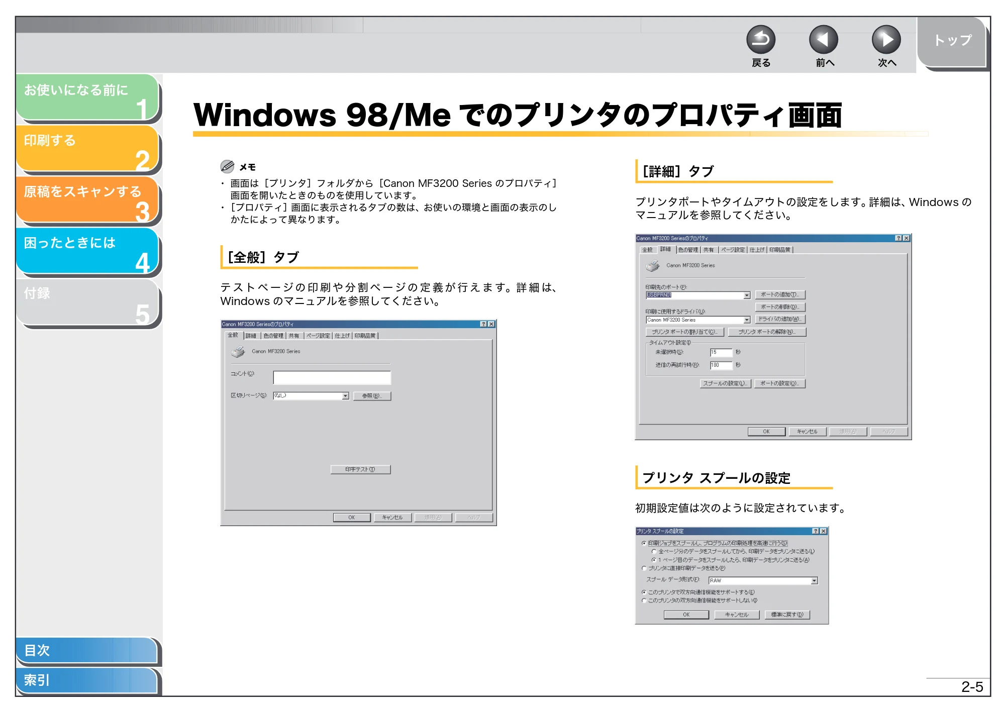
Task: Open chapter 1 お使いになる前に in sidebar
Action: [x=87, y=97]
